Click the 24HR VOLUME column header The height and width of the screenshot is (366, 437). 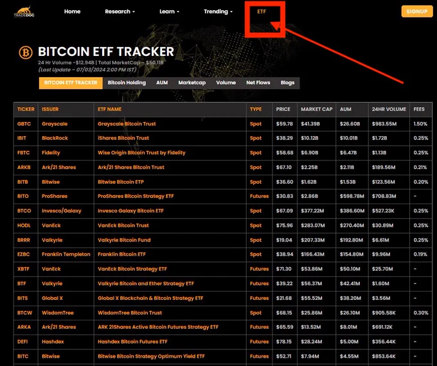pos(389,109)
